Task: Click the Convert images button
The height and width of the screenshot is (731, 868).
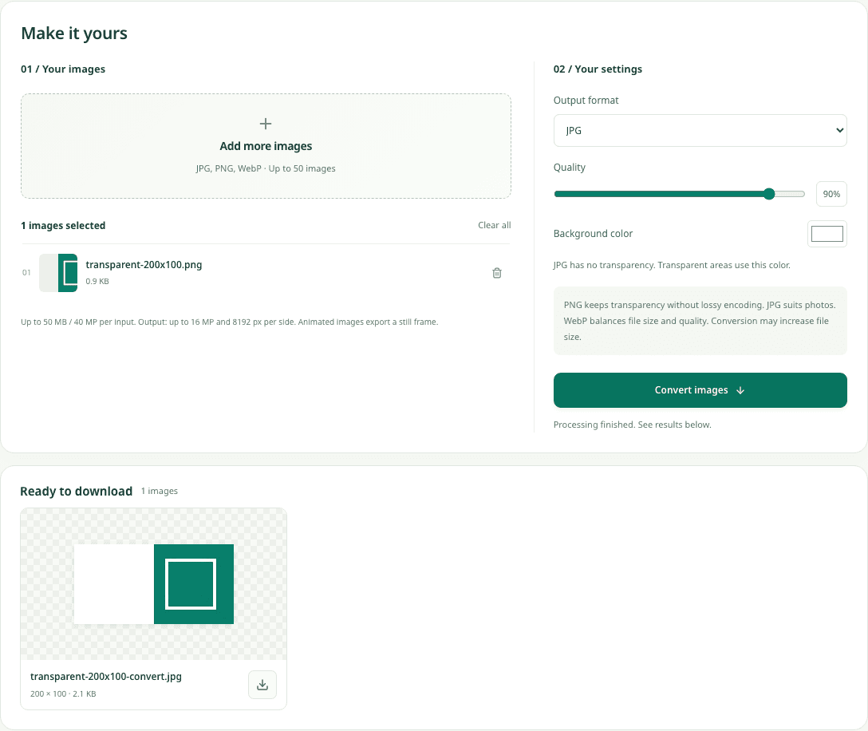Action: tap(700, 390)
